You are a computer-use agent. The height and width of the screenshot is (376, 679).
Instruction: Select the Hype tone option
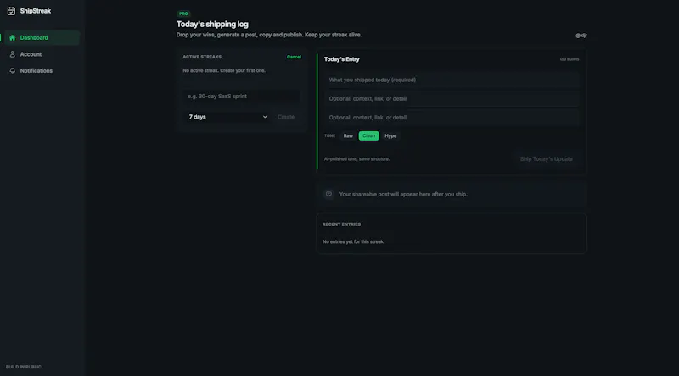[x=390, y=135]
